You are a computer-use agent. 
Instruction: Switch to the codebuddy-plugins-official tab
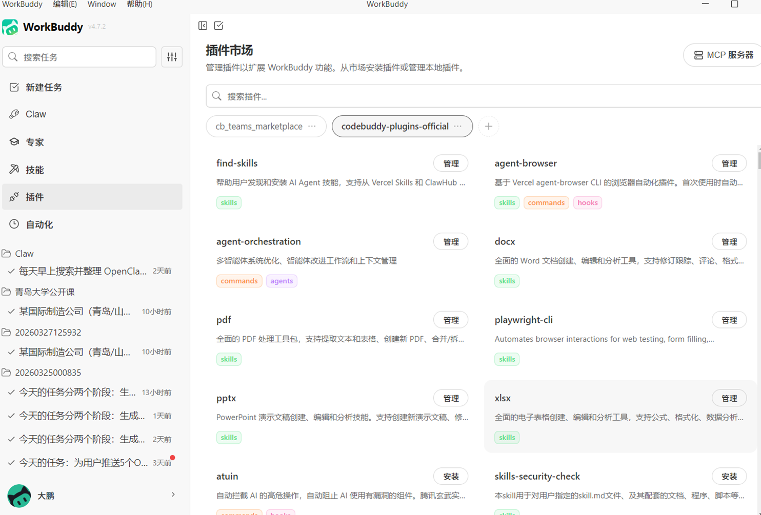click(402, 126)
